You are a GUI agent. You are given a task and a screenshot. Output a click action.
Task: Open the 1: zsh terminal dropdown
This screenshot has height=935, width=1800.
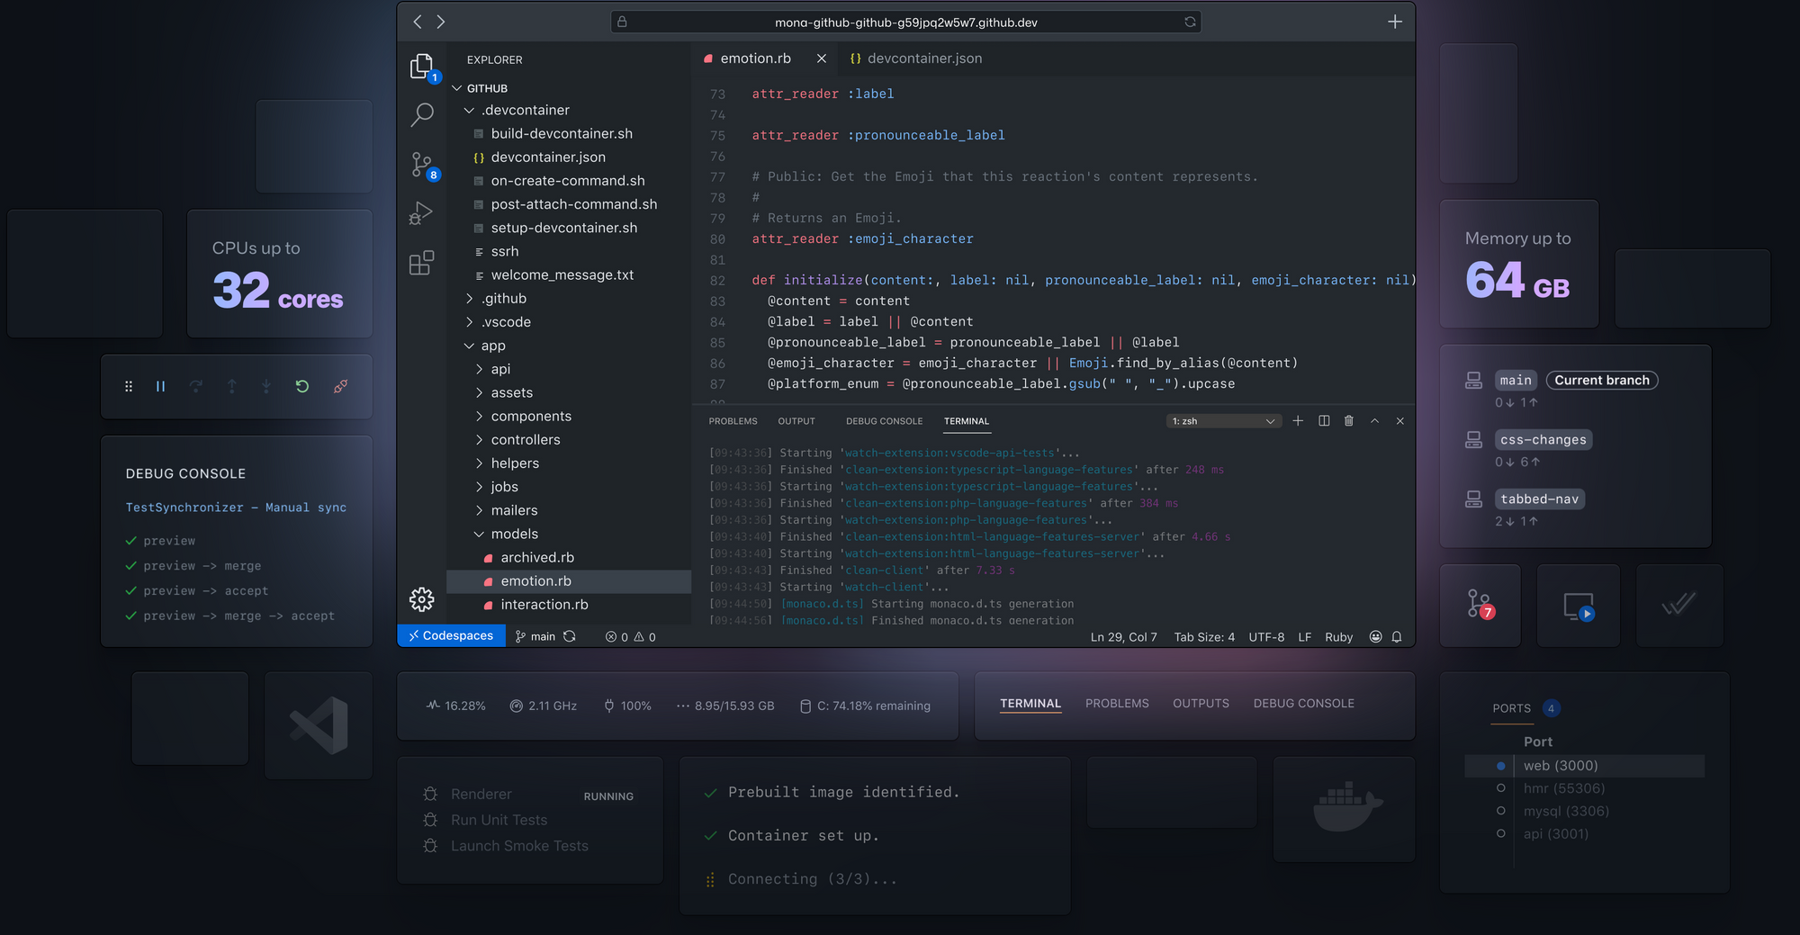pos(1224,421)
